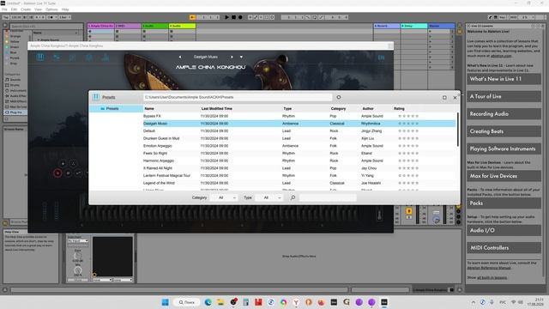Set star rating for Default preset

click(x=408, y=131)
